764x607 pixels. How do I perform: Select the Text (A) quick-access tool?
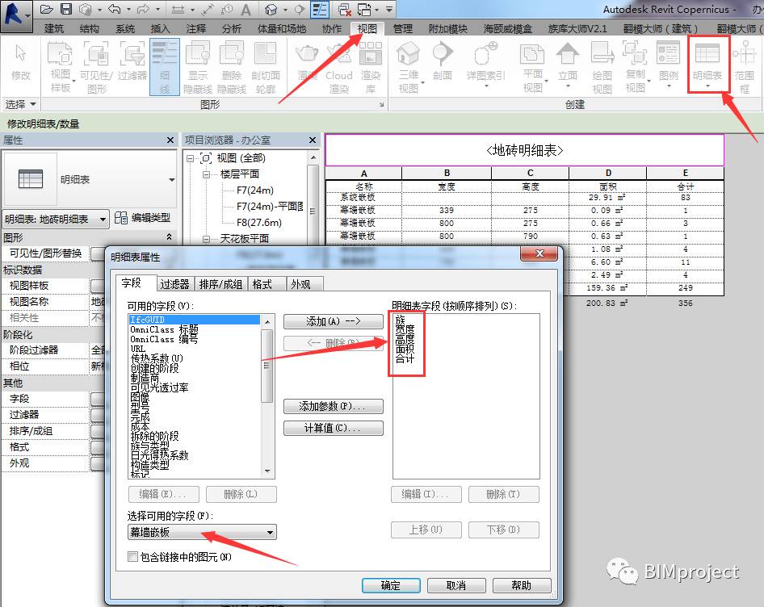click(246, 9)
